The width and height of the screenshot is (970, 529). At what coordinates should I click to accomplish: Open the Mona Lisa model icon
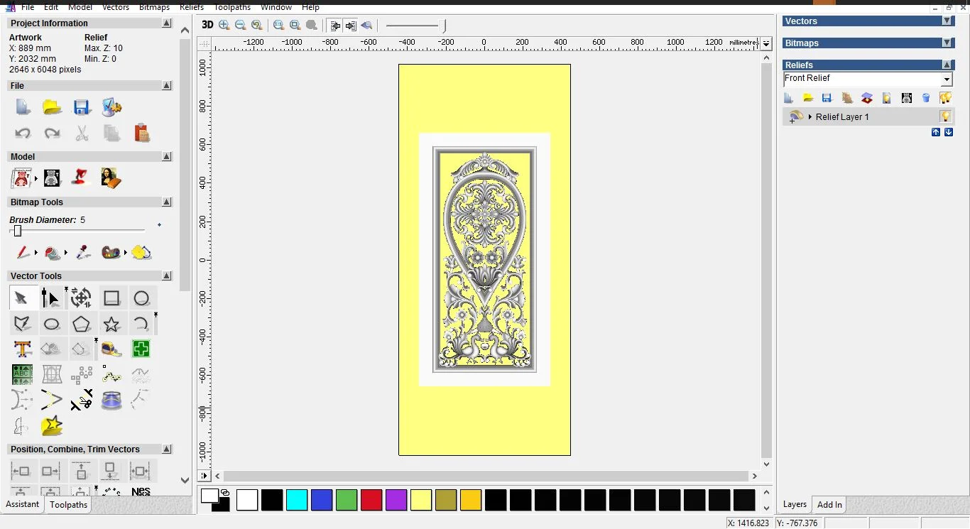point(111,178)
